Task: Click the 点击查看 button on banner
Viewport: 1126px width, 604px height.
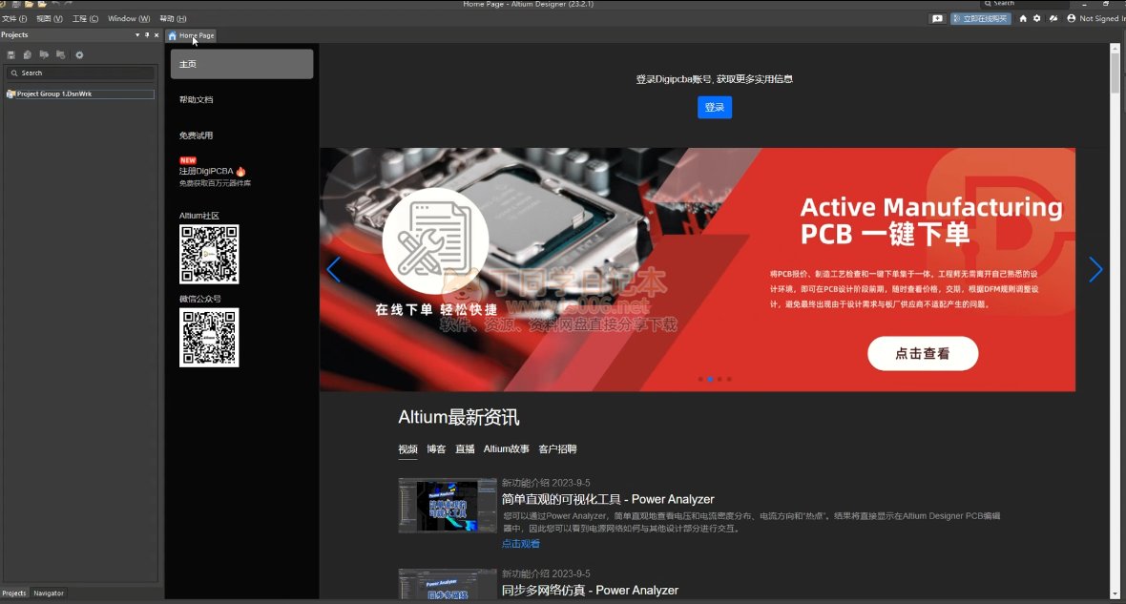Action: [922, 353]
